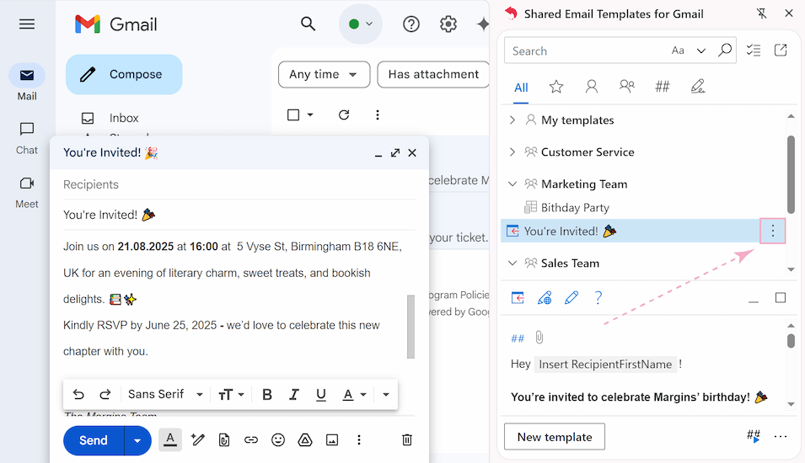Click the New template button
This screenshot has width=805, height=463.
[555, 437]
